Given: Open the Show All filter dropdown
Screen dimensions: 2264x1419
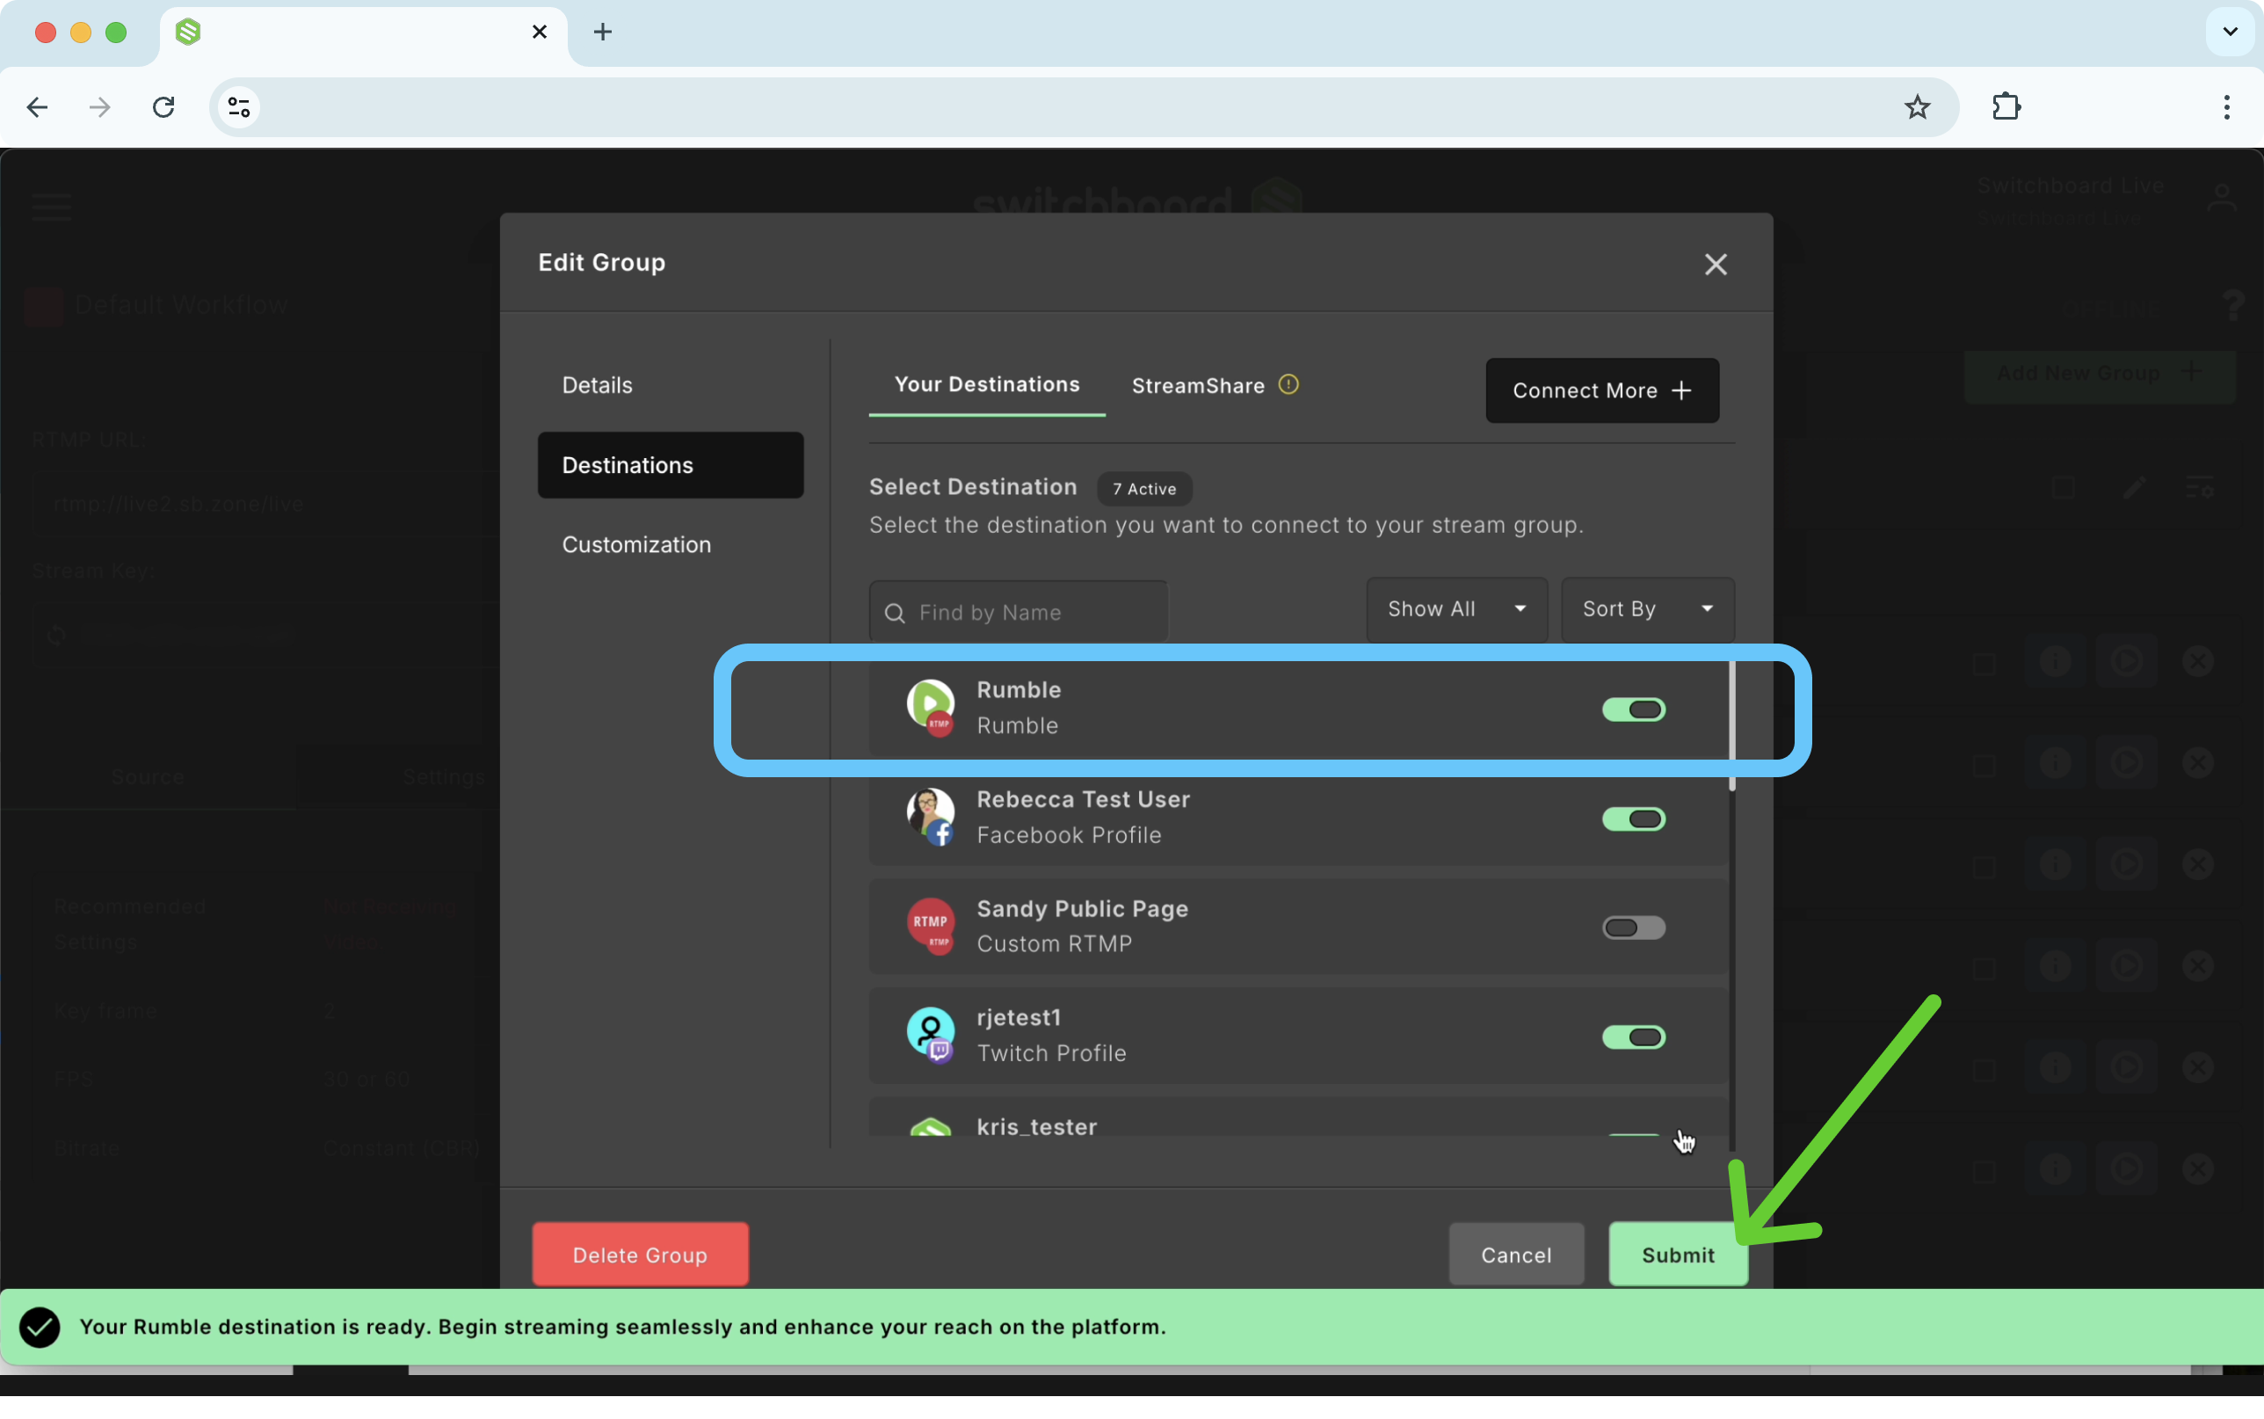Looking at the screenshot, I should point(1455,609).
